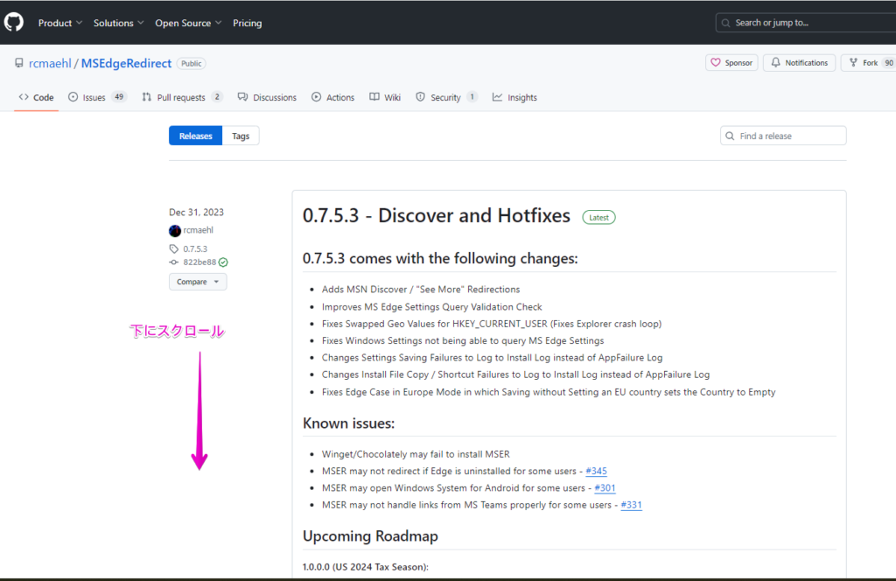This screenshot has height=581, width=896.
Task: Click the Latest release badge
Action: pyautogui.click(x=598, y=218)
